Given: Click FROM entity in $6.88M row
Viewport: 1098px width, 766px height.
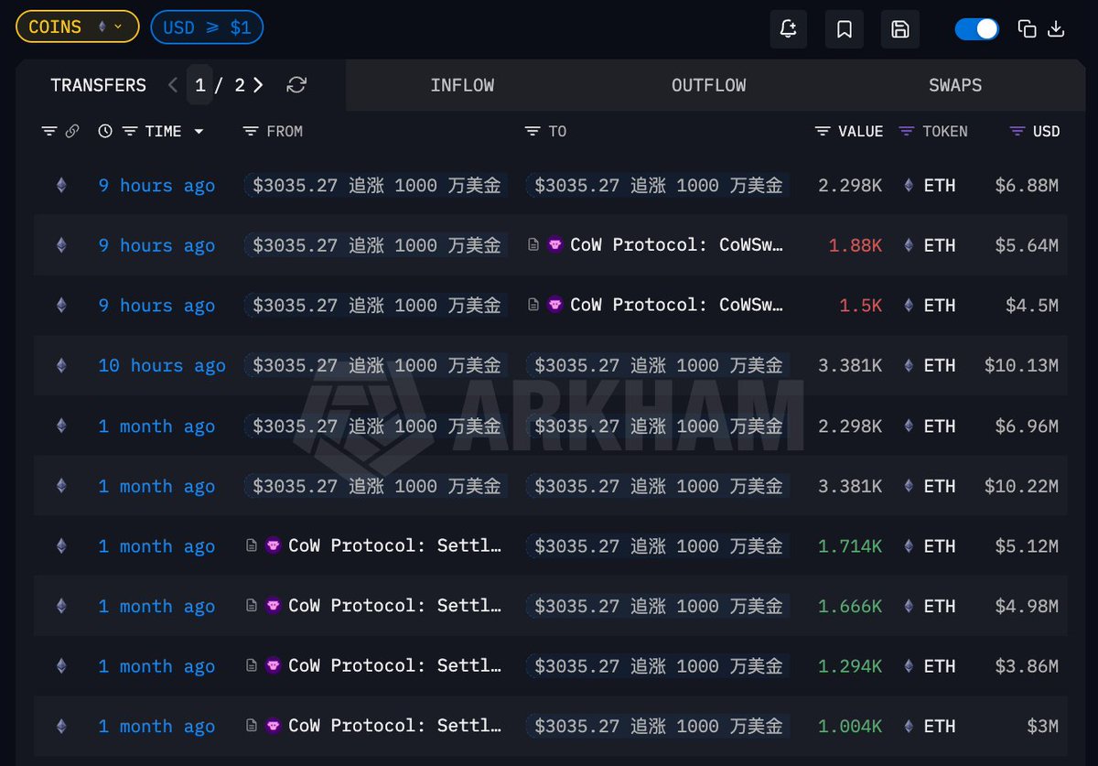Looking at the screenshot, I should tap(376, 186).
